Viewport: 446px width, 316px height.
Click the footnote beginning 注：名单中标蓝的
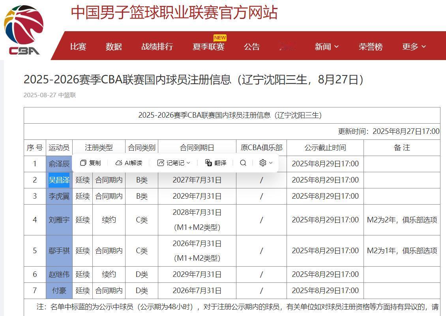(238, 307)
